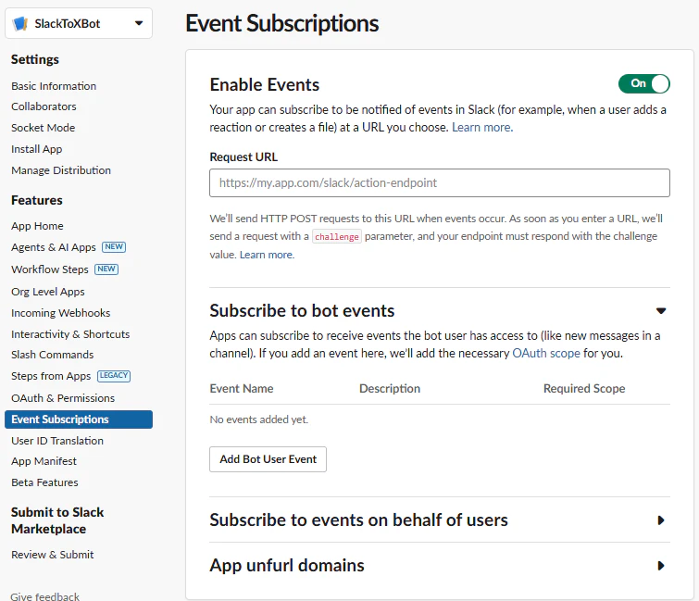This screenshot has height=601, width=699.
Task: Turn off the Enable Events toggle
Action: point(643,84)
